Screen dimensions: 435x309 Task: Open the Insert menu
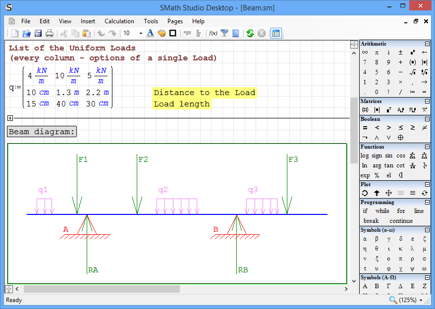coord(88,21)
